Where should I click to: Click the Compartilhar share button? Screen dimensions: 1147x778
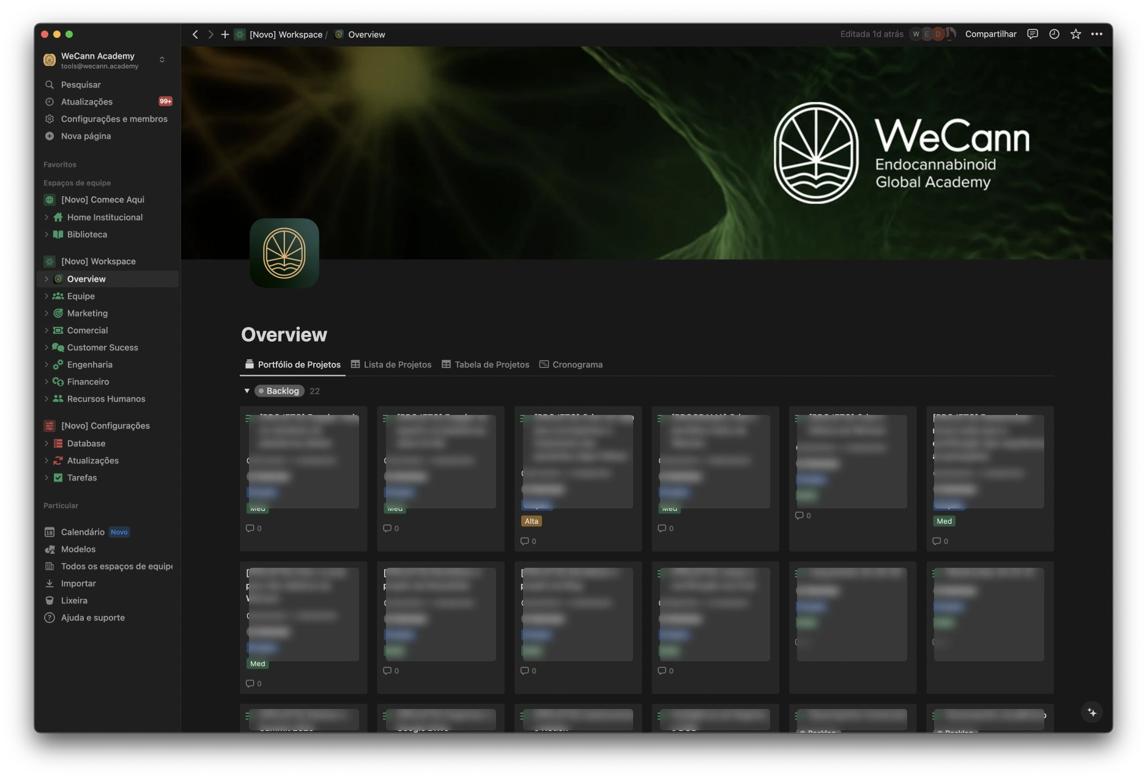point(990,34)
